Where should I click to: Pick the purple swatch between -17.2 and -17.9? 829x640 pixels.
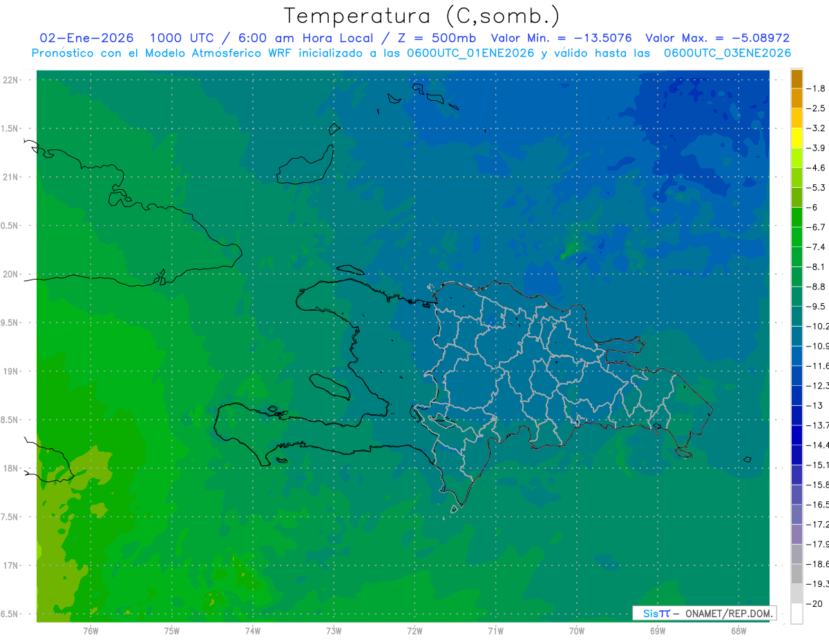(x=797, y=534)
